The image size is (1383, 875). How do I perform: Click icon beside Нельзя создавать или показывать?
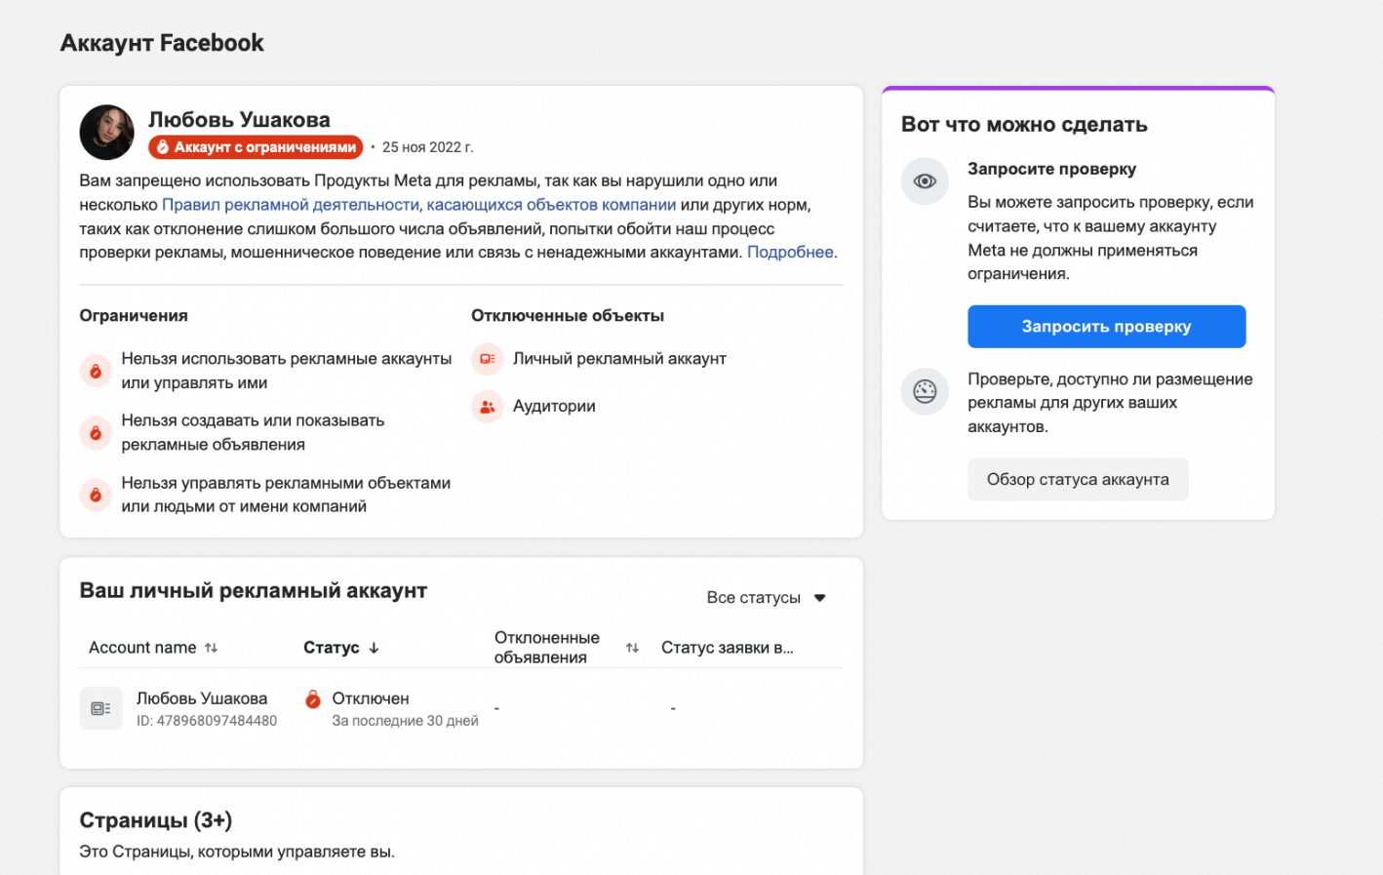tap(96, 433)
